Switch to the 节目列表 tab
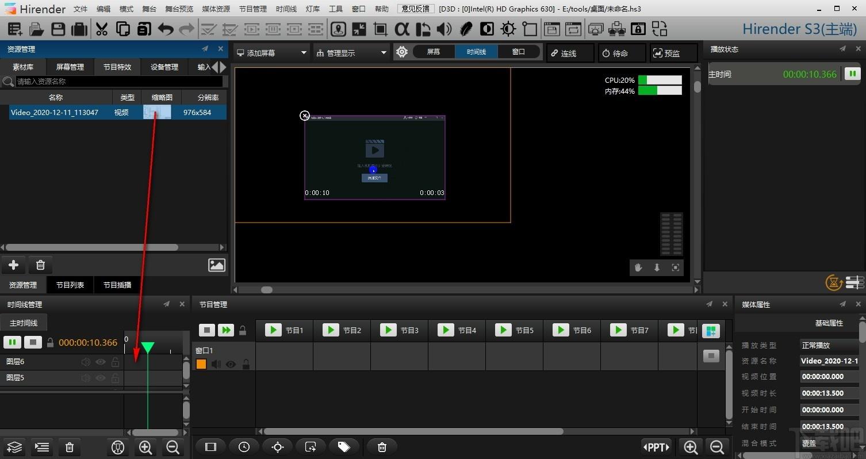 coord(70,285)
